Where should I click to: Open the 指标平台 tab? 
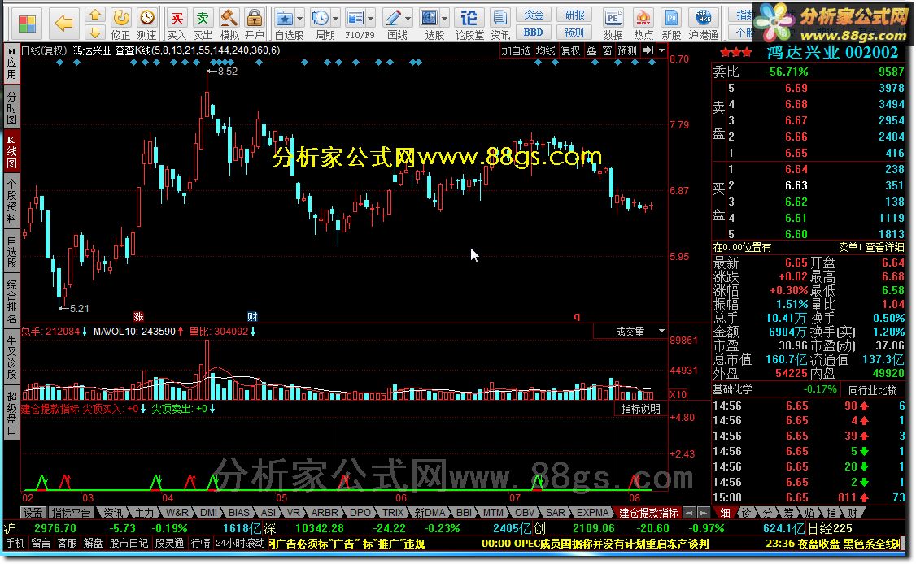click(72, 513)
